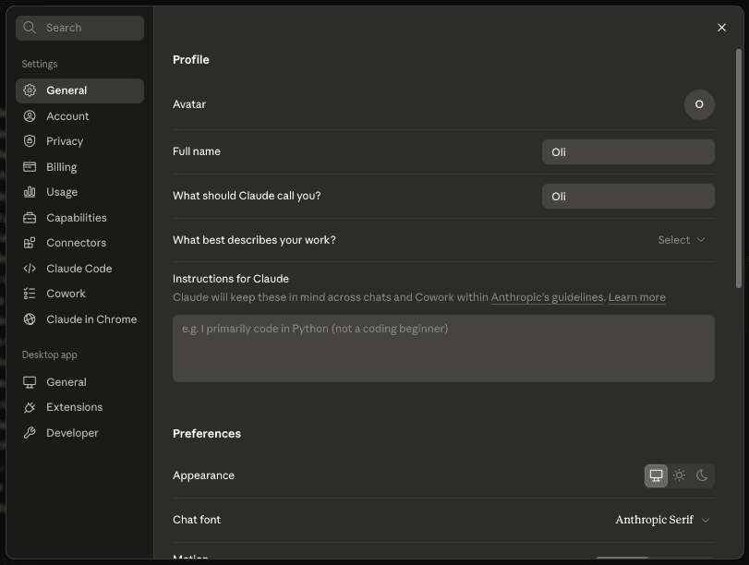
Task: Click the Profile heading text
Action: click(191, 60)
